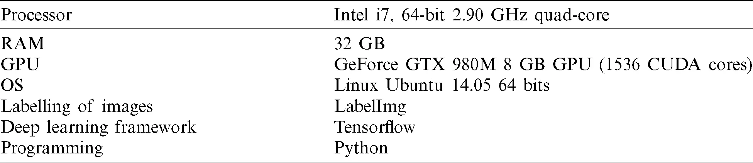Select the Python value
Viewport: 753px width, 163px height.
361,148
